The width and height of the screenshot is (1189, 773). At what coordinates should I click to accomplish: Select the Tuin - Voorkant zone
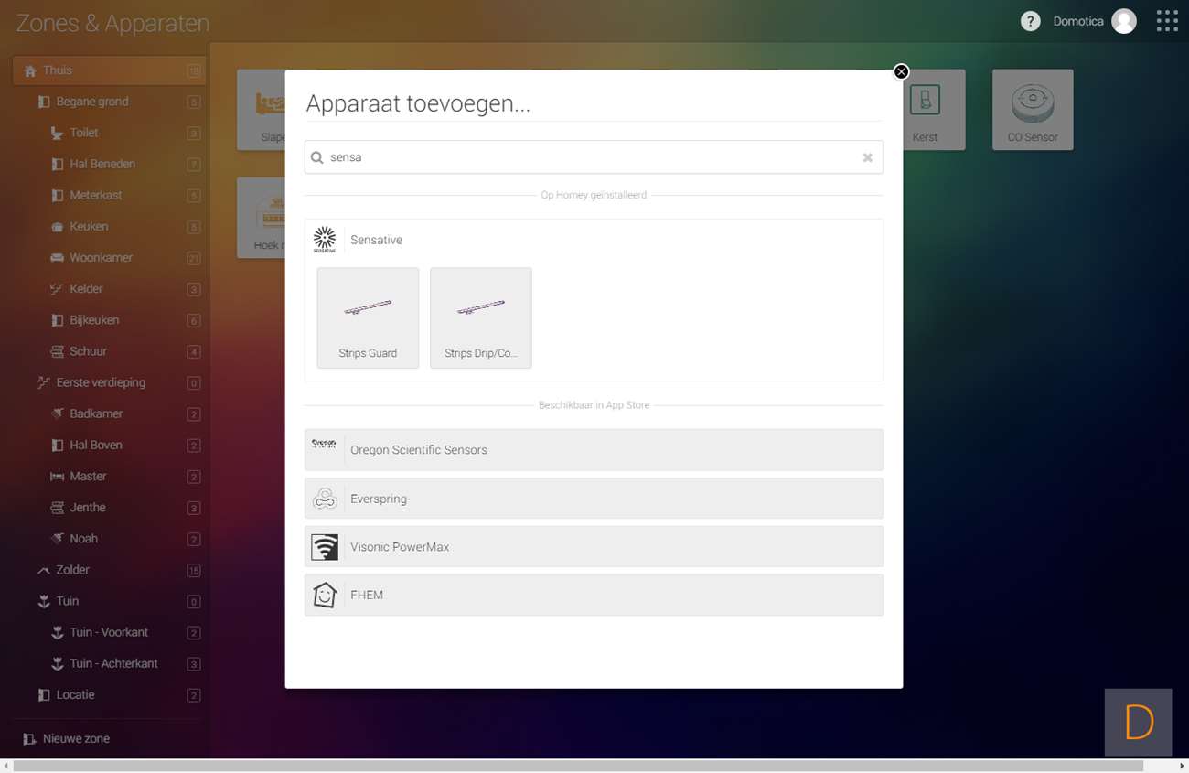pos(109,632)
